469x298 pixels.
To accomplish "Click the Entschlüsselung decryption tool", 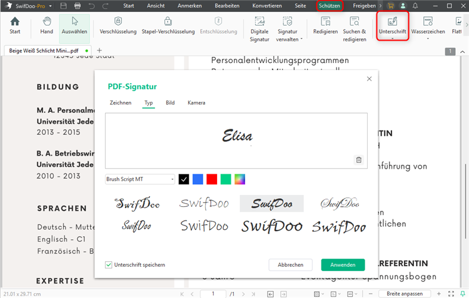I will [x=218, y=26].
